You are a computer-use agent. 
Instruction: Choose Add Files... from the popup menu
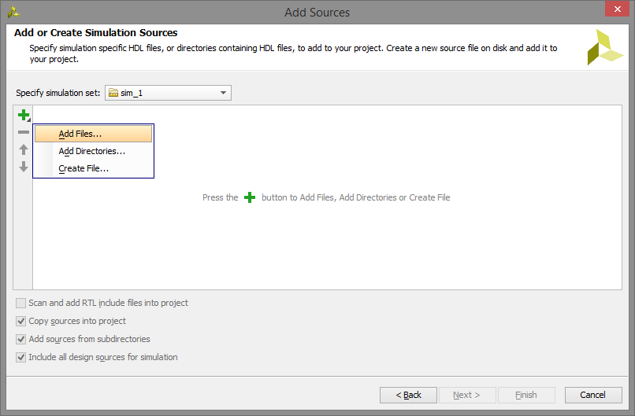[x=93, y=134]
